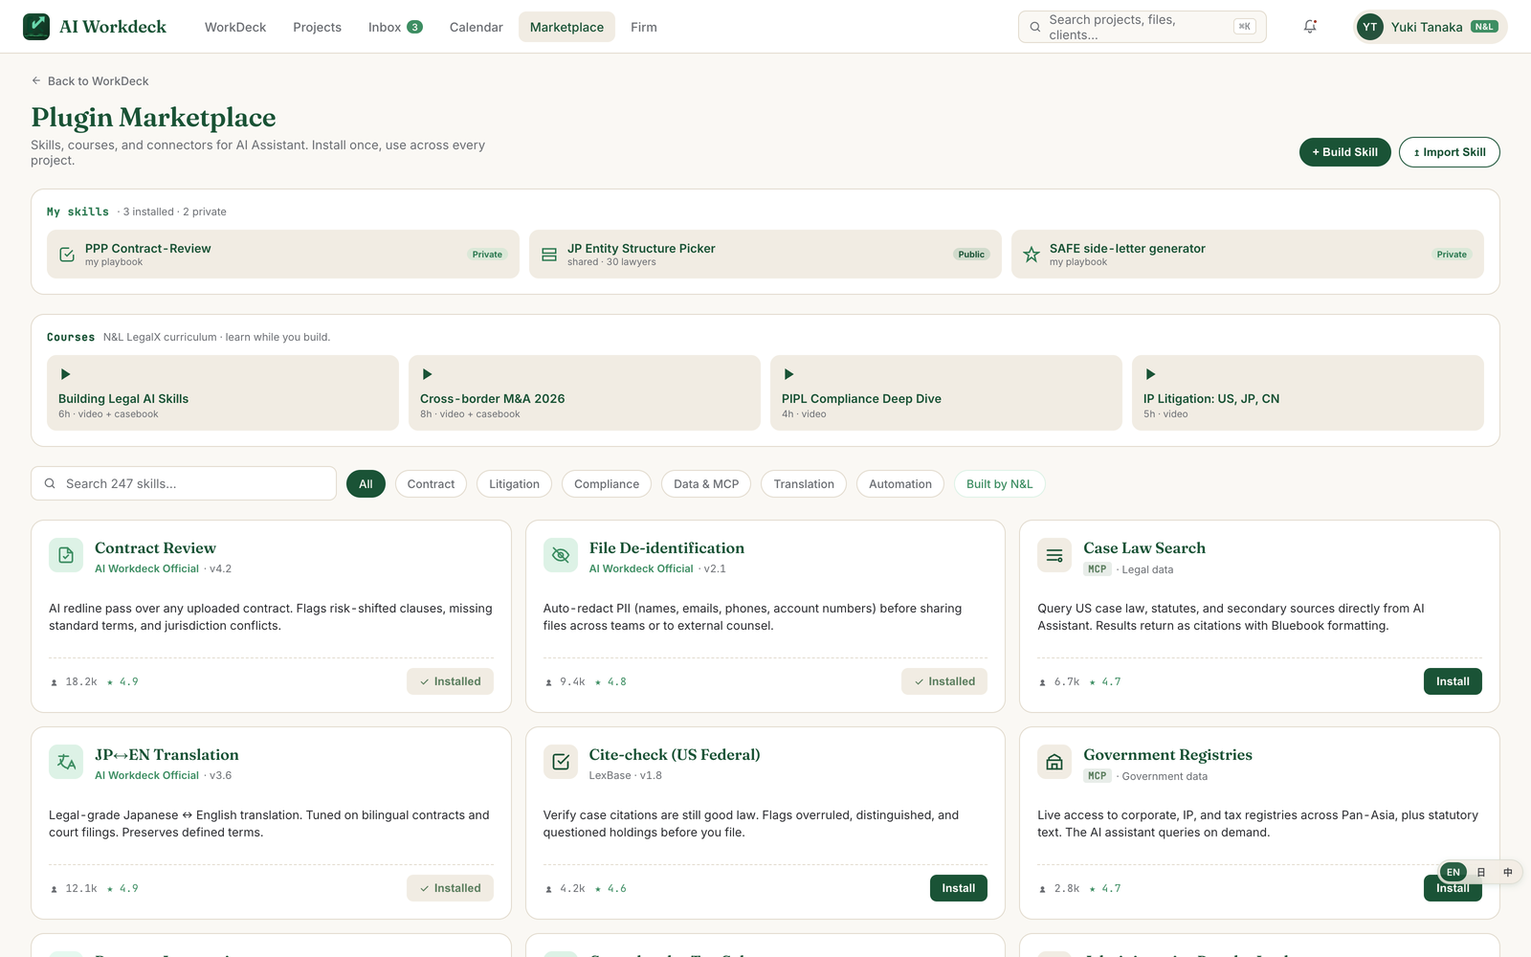Click the Government Registries title

click(x=1167, y=755)
